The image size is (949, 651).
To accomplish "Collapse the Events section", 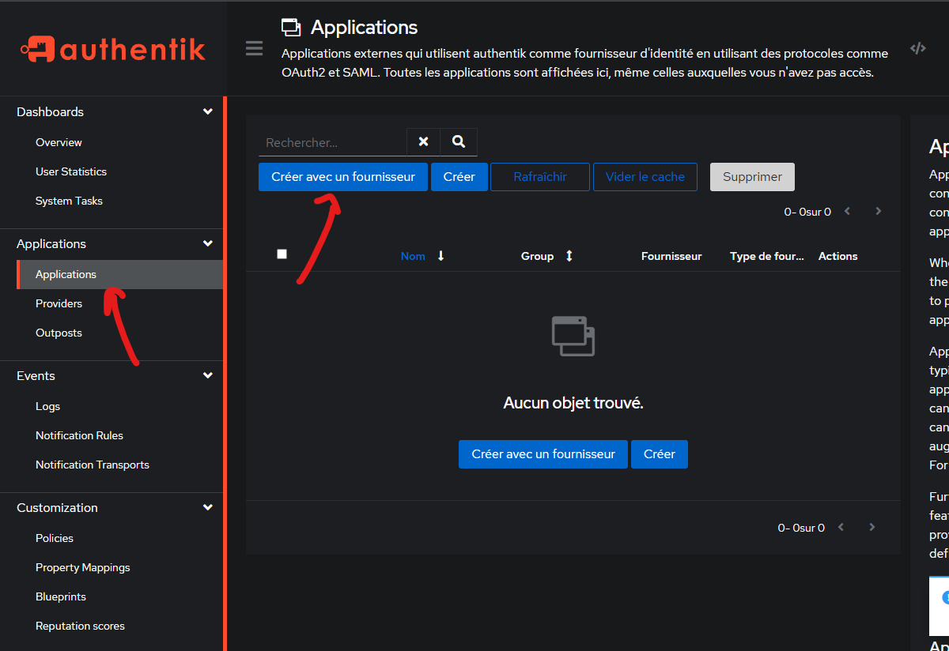I will pyautogui.click(x=207, y=375).
